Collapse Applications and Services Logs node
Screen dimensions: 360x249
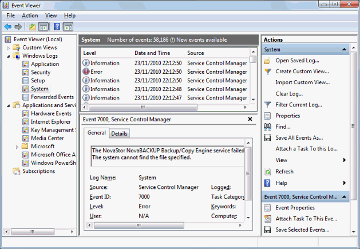coord(9,106)
